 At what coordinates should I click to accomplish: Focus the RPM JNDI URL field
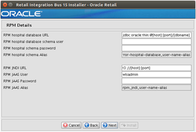click(x=157, y=68)
